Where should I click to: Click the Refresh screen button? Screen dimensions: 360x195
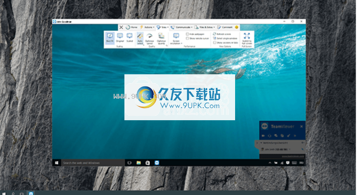tap(222, 34)
